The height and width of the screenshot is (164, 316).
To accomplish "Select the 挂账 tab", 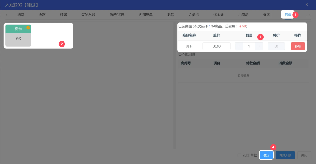I will (x=64, y=15).
